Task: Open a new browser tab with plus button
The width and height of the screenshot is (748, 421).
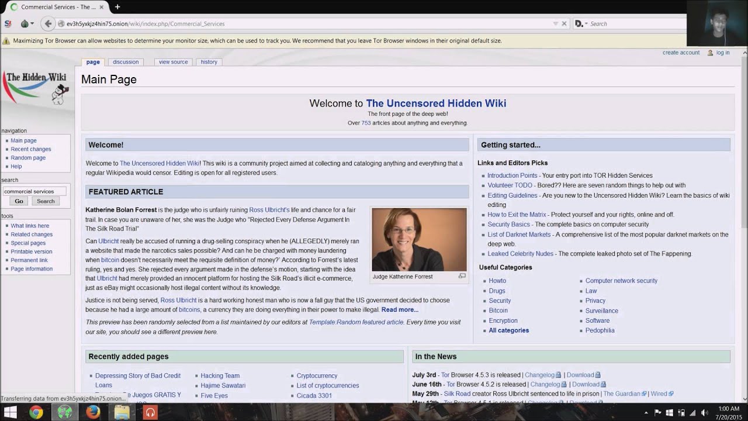Action: coord(117,7)
